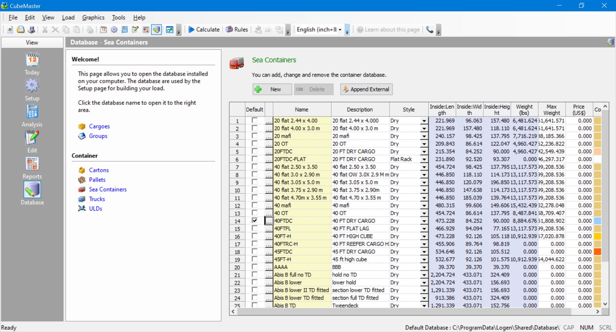Open the File menu

tap(13, 17)
